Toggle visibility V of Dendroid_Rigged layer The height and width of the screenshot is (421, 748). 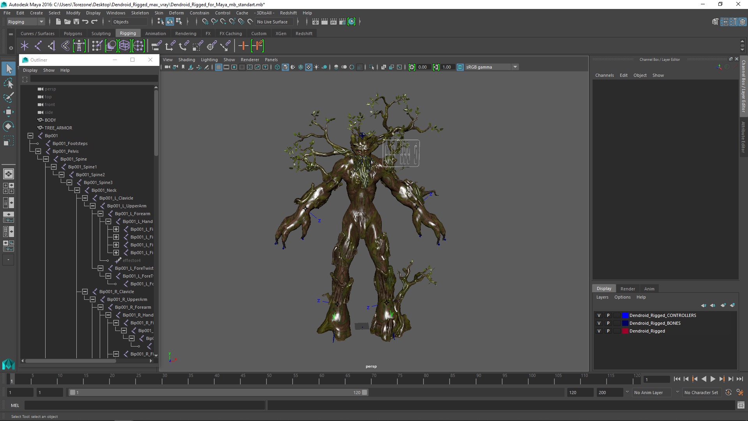tap(599, 331)
